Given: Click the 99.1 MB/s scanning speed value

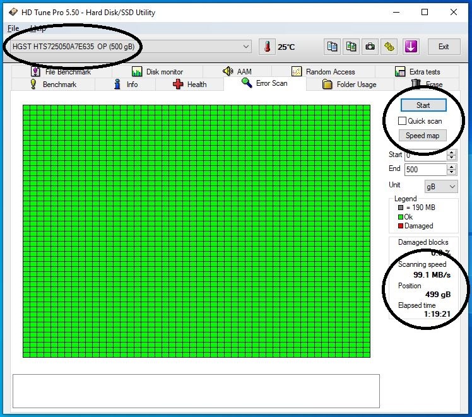Looking at the screenshot, I should pyautogui.click(x=432, y=274).
